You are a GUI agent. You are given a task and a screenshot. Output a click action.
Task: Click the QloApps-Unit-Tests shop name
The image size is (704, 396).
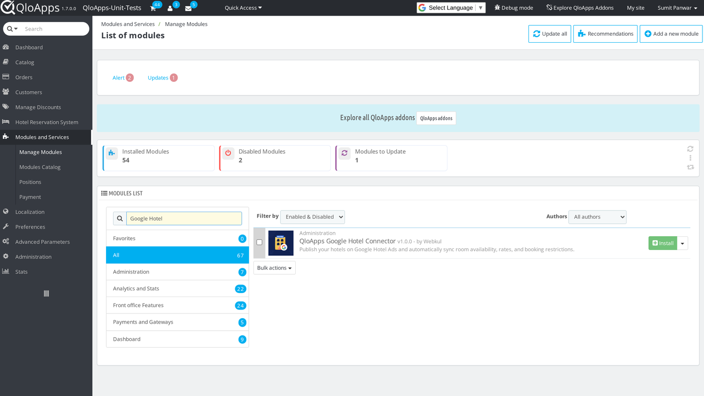(x=112, y=8)
